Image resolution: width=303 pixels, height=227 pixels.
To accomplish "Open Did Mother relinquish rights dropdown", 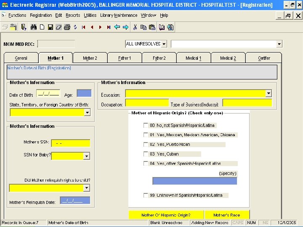I will [x=87, y=188].
